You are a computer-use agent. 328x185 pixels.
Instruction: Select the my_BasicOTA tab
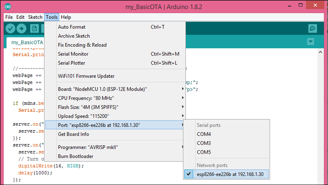point(27,43)
